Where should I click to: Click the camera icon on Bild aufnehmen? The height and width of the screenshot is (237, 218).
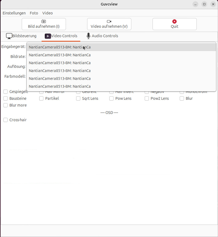pos(44,21)
